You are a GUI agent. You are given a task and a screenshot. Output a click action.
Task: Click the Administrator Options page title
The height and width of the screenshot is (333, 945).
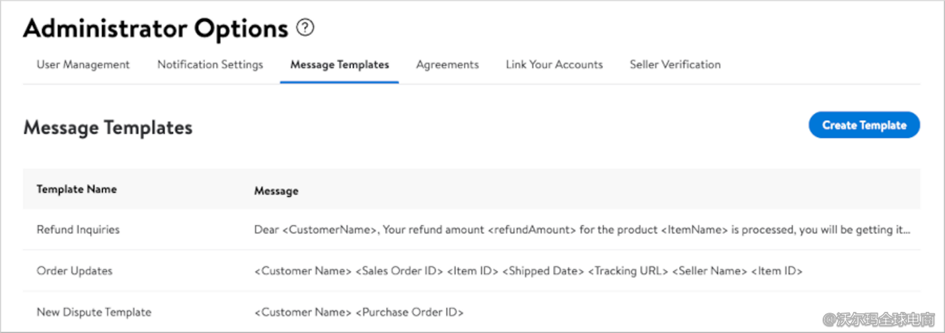point(156,28)
